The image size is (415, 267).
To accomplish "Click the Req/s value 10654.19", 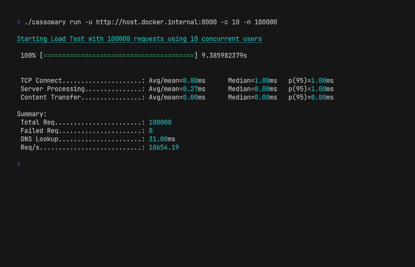I will [164, 147].
